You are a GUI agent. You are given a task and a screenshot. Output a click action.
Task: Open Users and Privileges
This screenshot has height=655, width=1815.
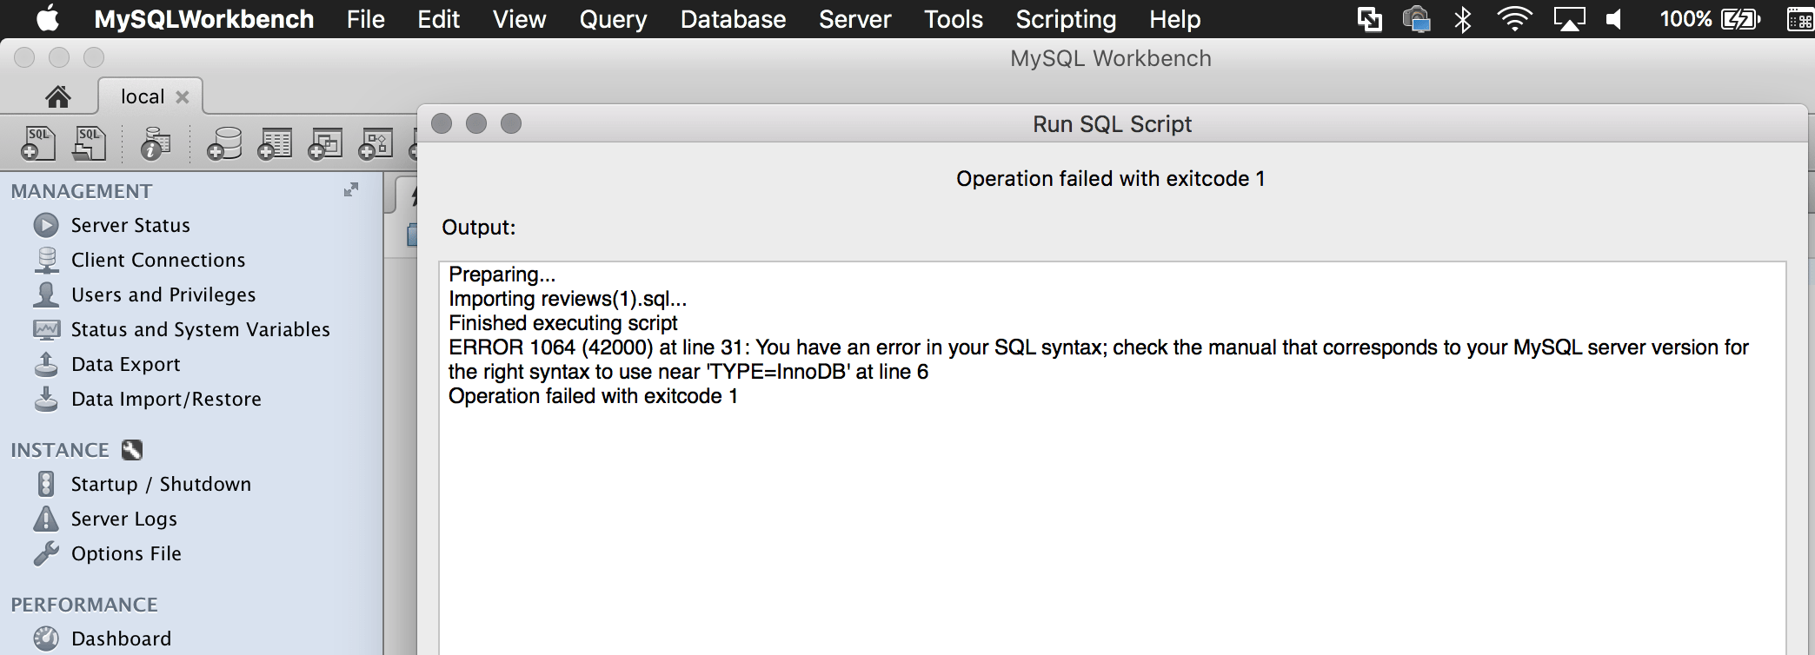(163, 294)
